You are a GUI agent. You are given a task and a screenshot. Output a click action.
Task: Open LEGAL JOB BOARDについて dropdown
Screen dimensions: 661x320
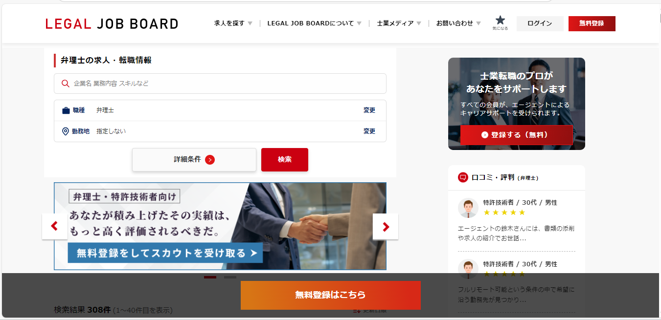pos(314,23)
